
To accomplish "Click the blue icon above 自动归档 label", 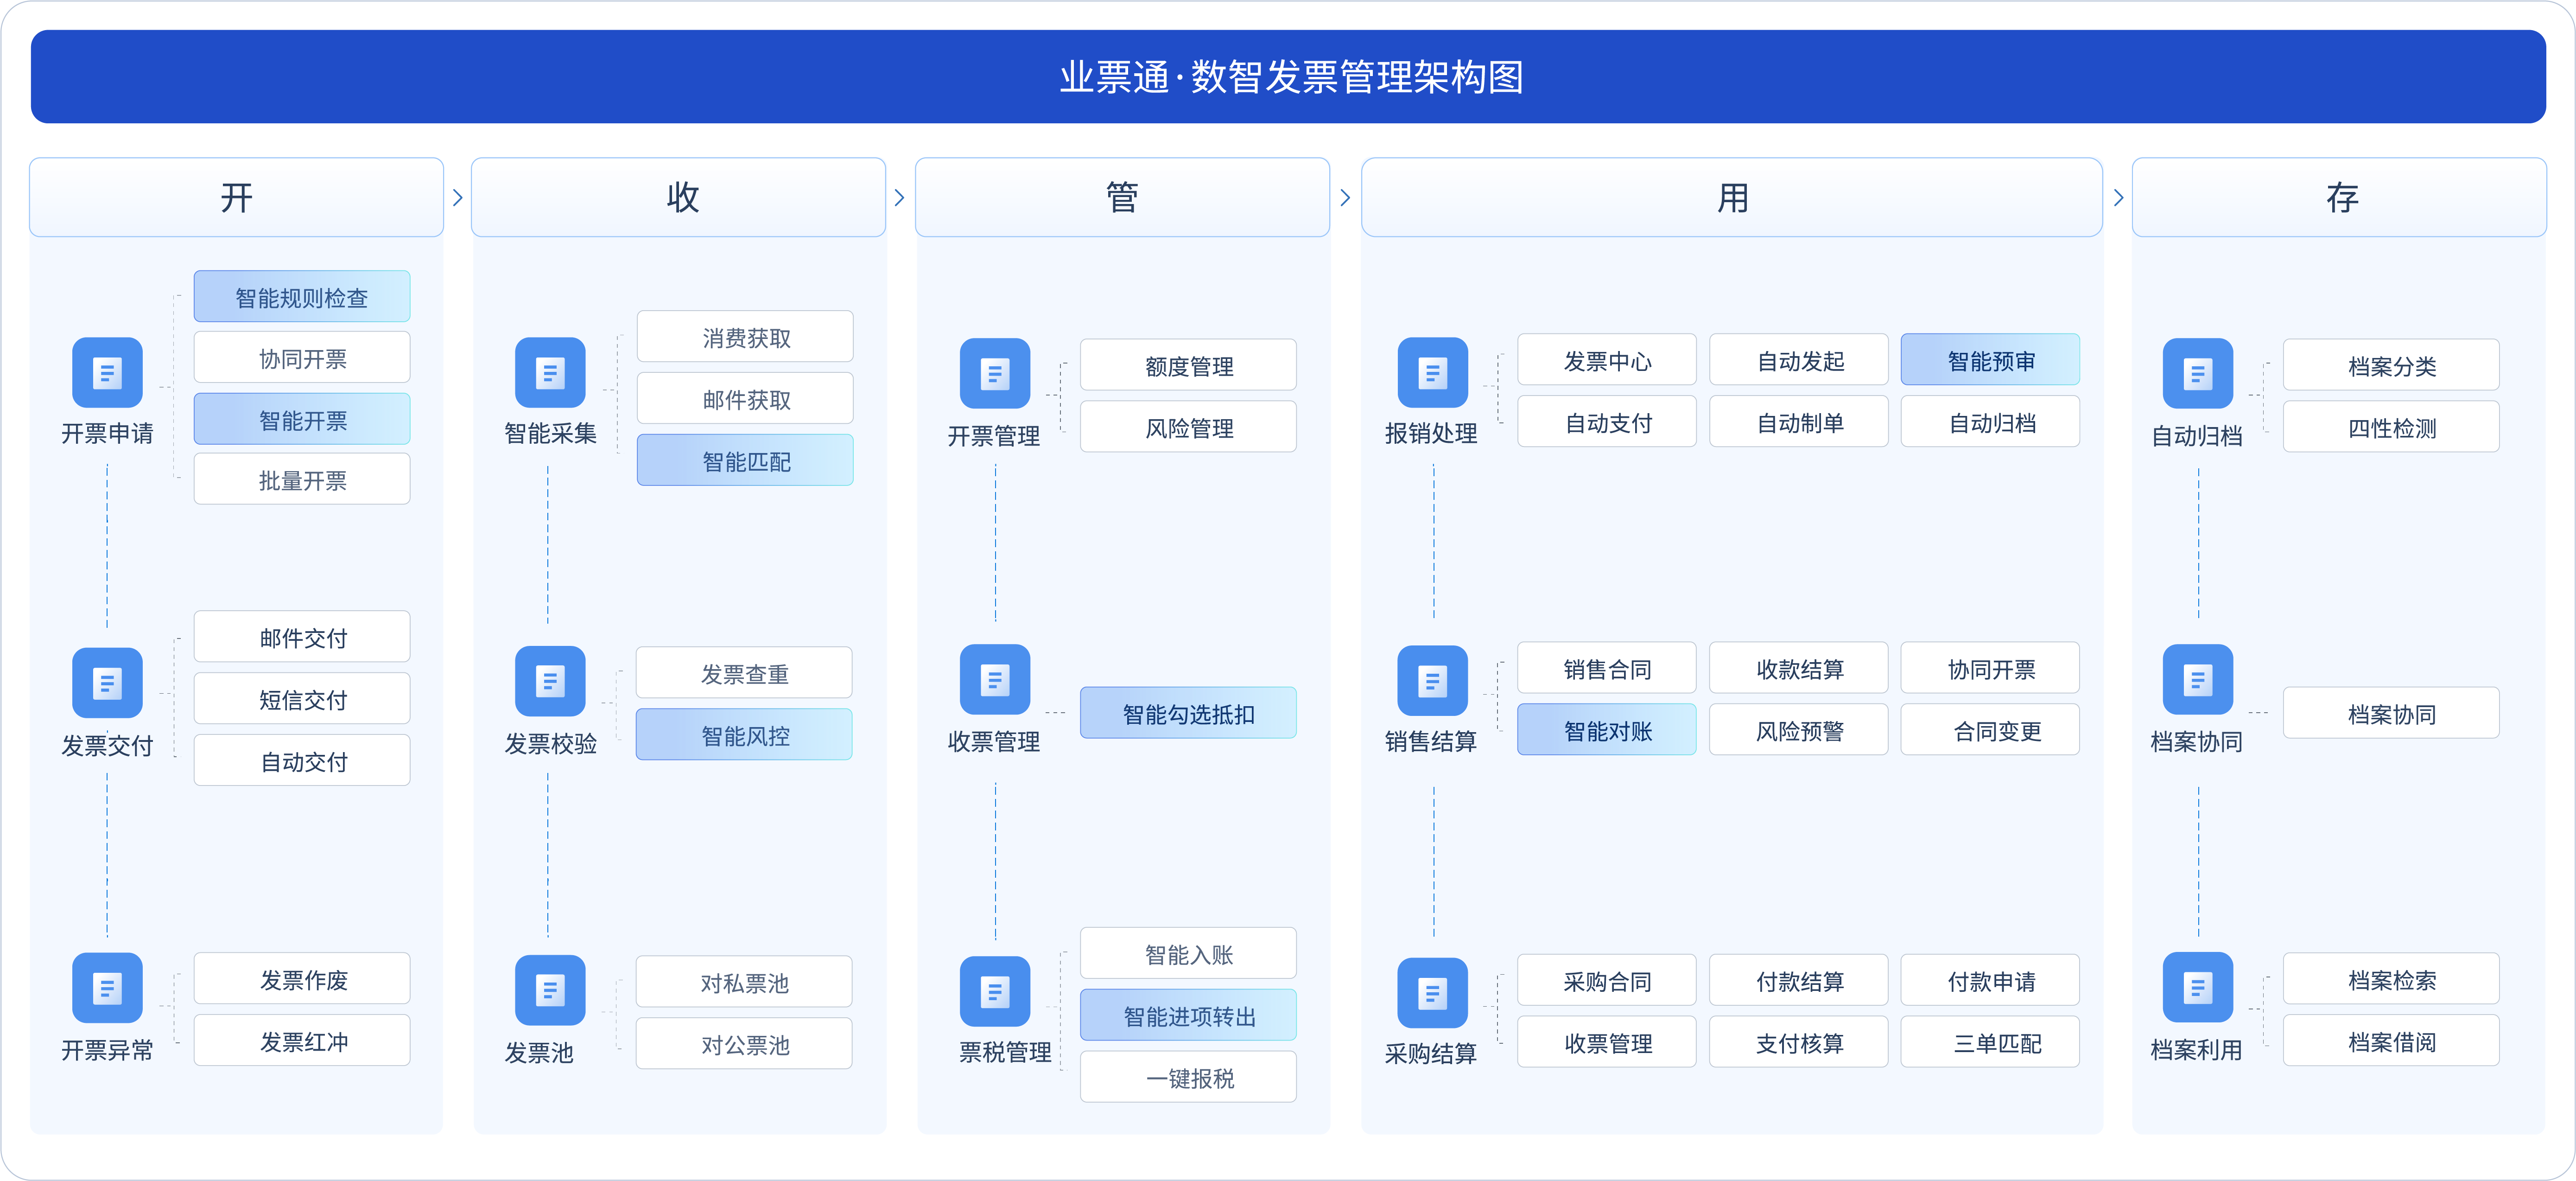I will coord(2198,373).
